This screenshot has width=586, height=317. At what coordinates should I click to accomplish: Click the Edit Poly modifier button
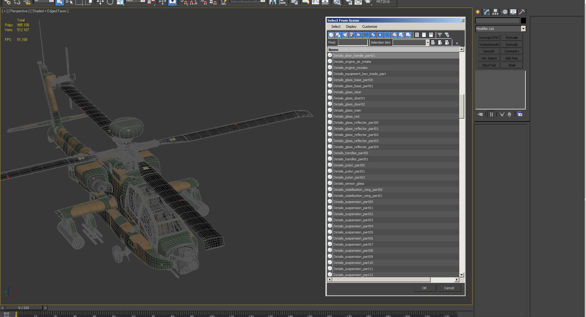click(x=512, y=58)
